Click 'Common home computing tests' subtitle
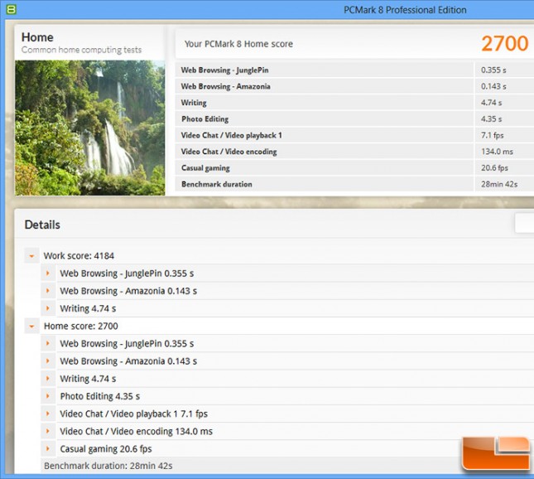This screenshot has width=534, height=479. tap(81, 50)
